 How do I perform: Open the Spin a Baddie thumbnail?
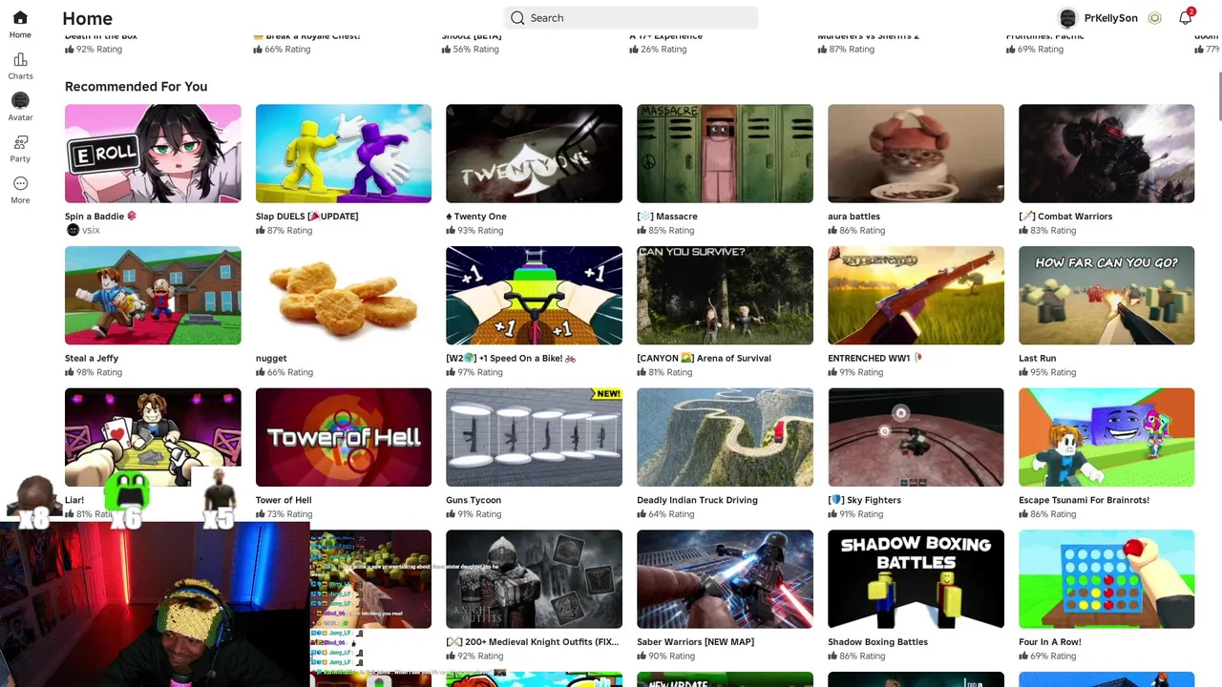pos(153,154)
